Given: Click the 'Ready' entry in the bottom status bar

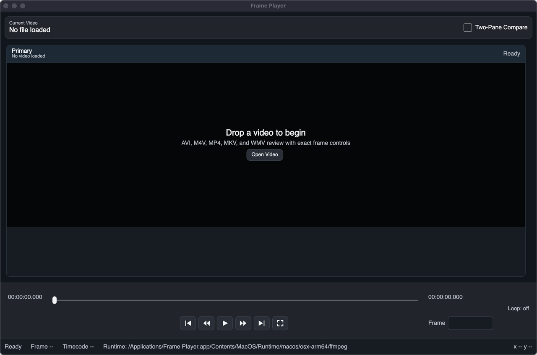Looking at the screenshot, I should [x=13, y=347].
